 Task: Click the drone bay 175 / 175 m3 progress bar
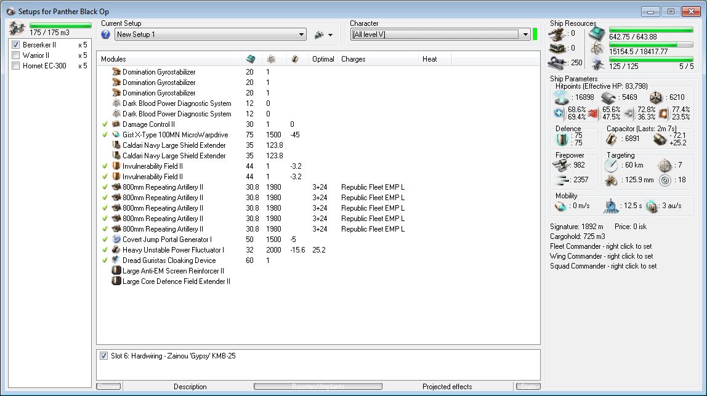(x=60, y=25)
